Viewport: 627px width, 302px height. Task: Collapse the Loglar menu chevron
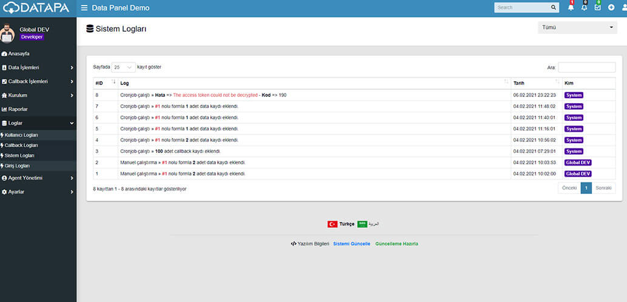pyautogui.click(x=72, y=123)
